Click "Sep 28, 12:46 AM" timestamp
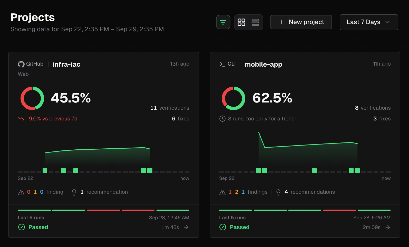The width and height of the screenshot is (409, 247). click(169, 218)
